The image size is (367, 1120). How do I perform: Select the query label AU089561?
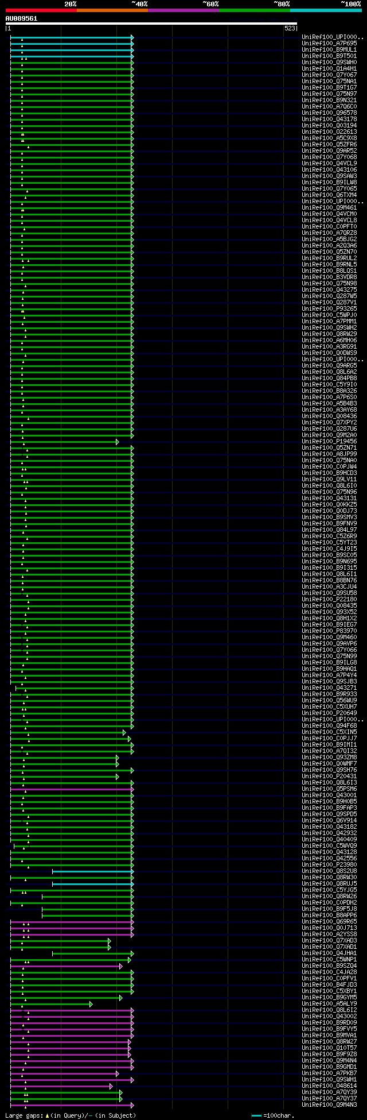point(21,18)
